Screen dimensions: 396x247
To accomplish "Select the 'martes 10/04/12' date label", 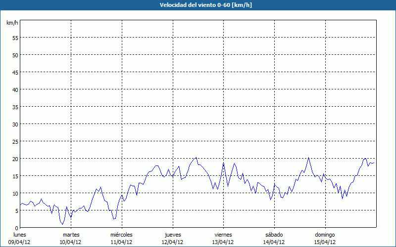I will click(71, 238).
